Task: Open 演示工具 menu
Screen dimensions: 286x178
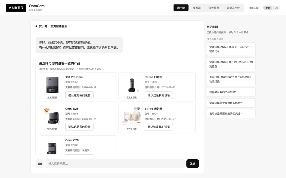Action: pos(253,8)
